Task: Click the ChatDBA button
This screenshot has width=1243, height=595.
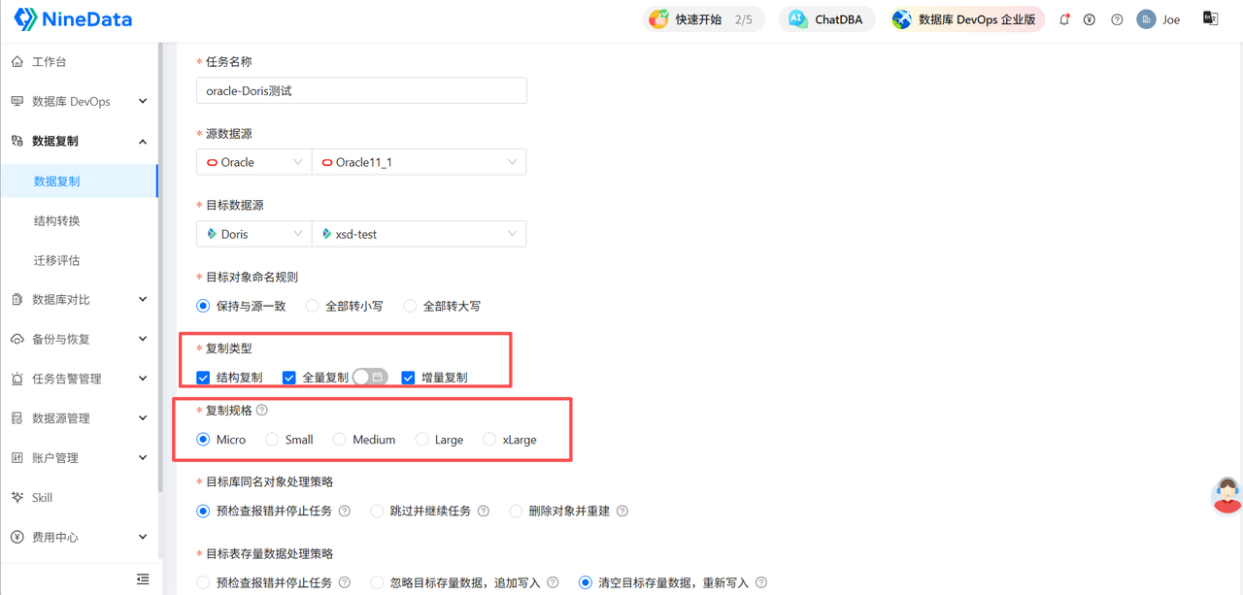Action: pos(826,19)
